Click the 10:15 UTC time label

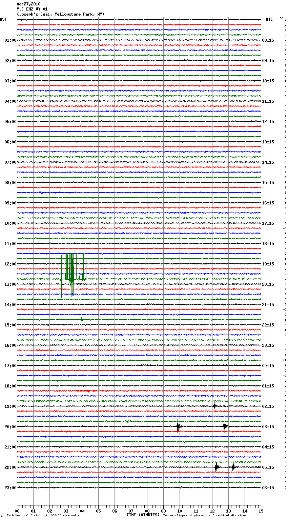268,81
